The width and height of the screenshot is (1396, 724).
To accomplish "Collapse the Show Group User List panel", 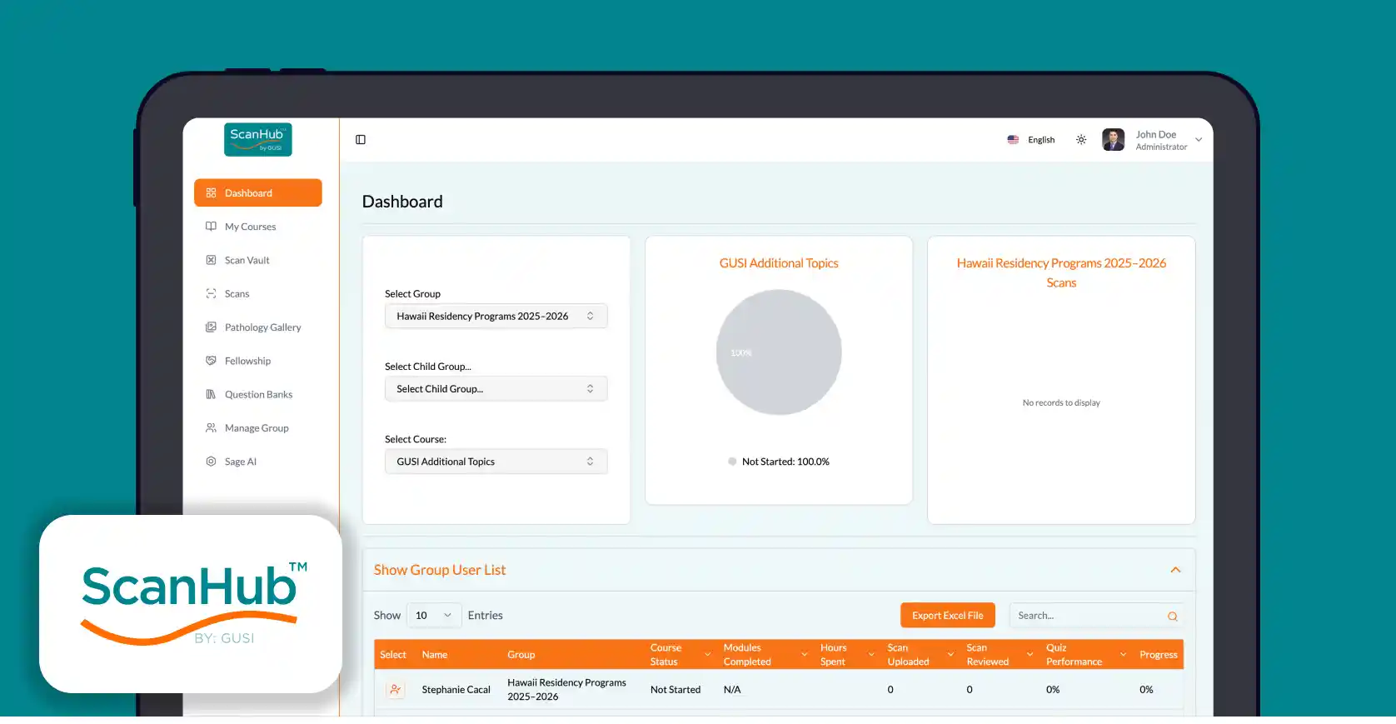I will click(1175, 570).
